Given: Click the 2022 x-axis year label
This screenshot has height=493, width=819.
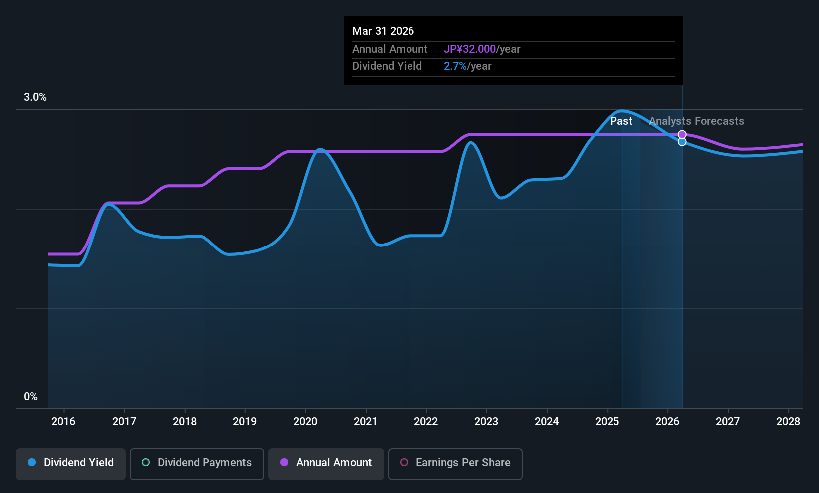Looking at the screenshot, I should click(x=426, y=422).
